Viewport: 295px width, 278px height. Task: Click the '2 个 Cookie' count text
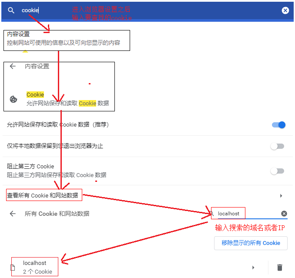coord(37,272)
